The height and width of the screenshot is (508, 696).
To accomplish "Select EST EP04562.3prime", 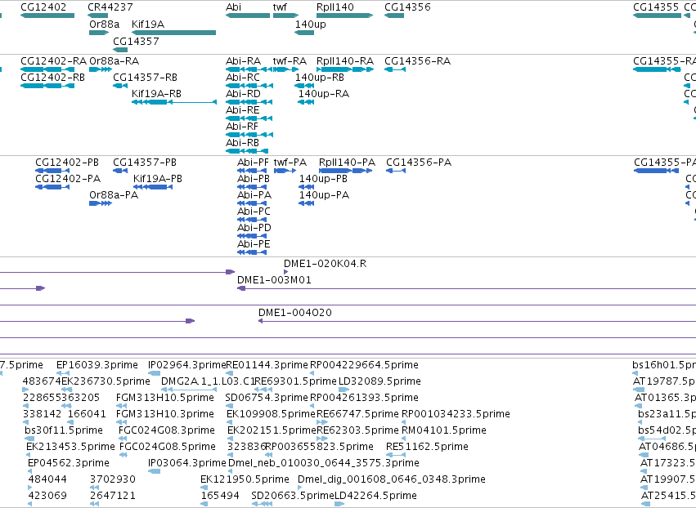I will [x=30, y=471].
